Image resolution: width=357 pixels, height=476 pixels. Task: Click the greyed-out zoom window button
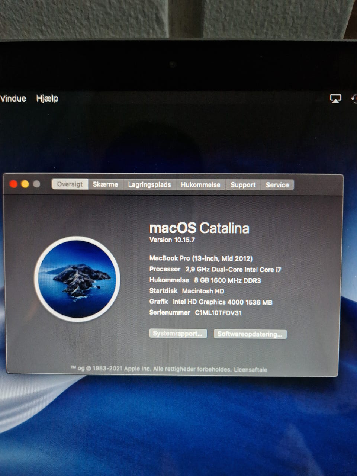coord(36,184)
